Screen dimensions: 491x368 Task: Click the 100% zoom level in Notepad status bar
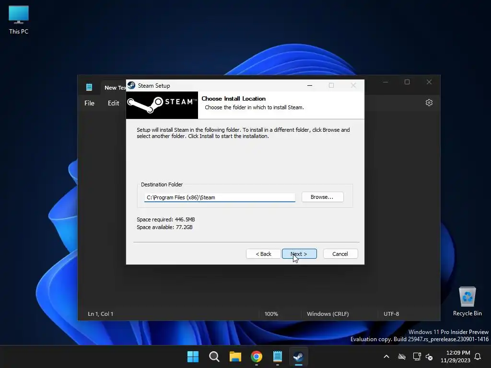(271, 314)
